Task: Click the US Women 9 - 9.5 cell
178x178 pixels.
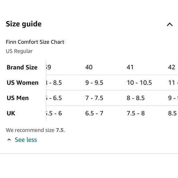Action: [94, 83]
